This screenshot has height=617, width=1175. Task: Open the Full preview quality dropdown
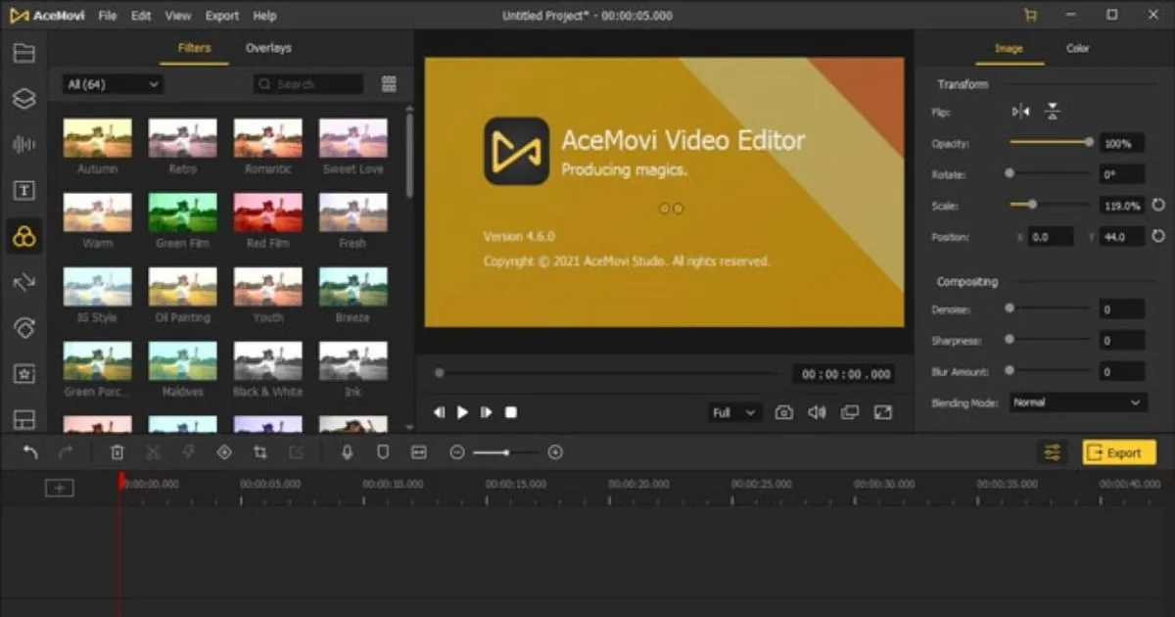point(734,412)
